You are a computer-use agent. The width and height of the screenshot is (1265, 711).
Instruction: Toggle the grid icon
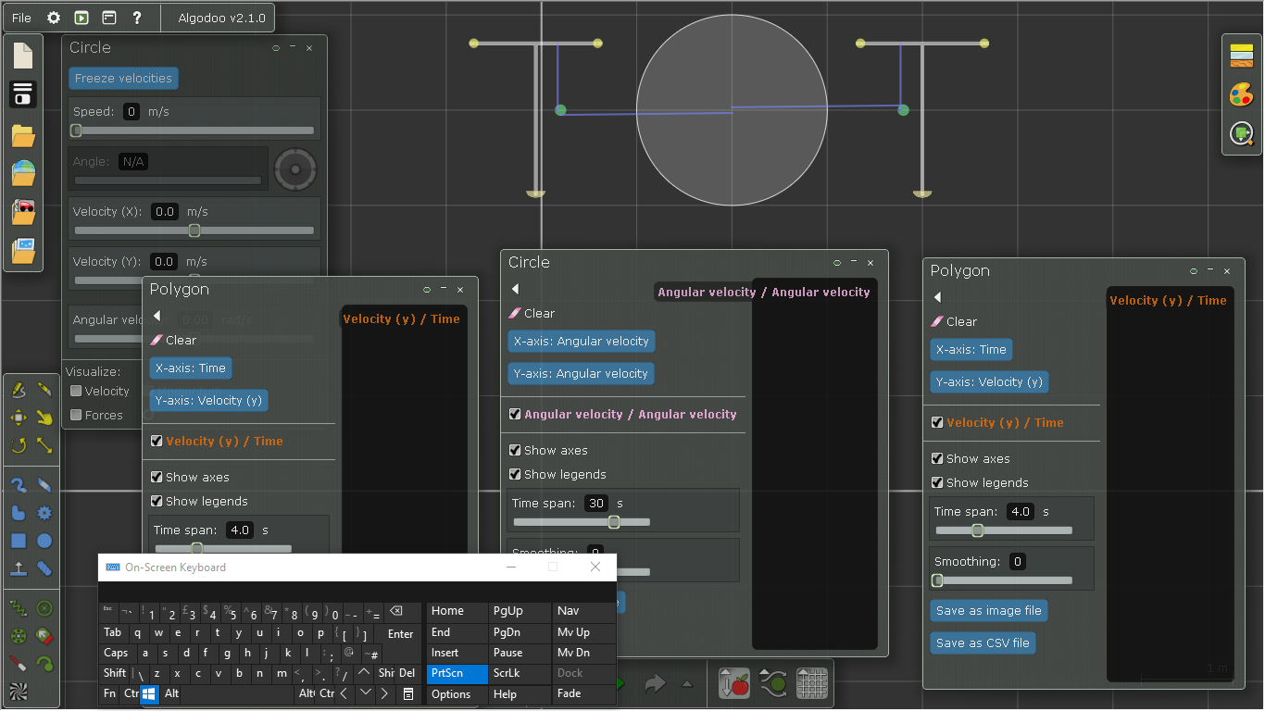pyautogui.click(x=812, y=683)
